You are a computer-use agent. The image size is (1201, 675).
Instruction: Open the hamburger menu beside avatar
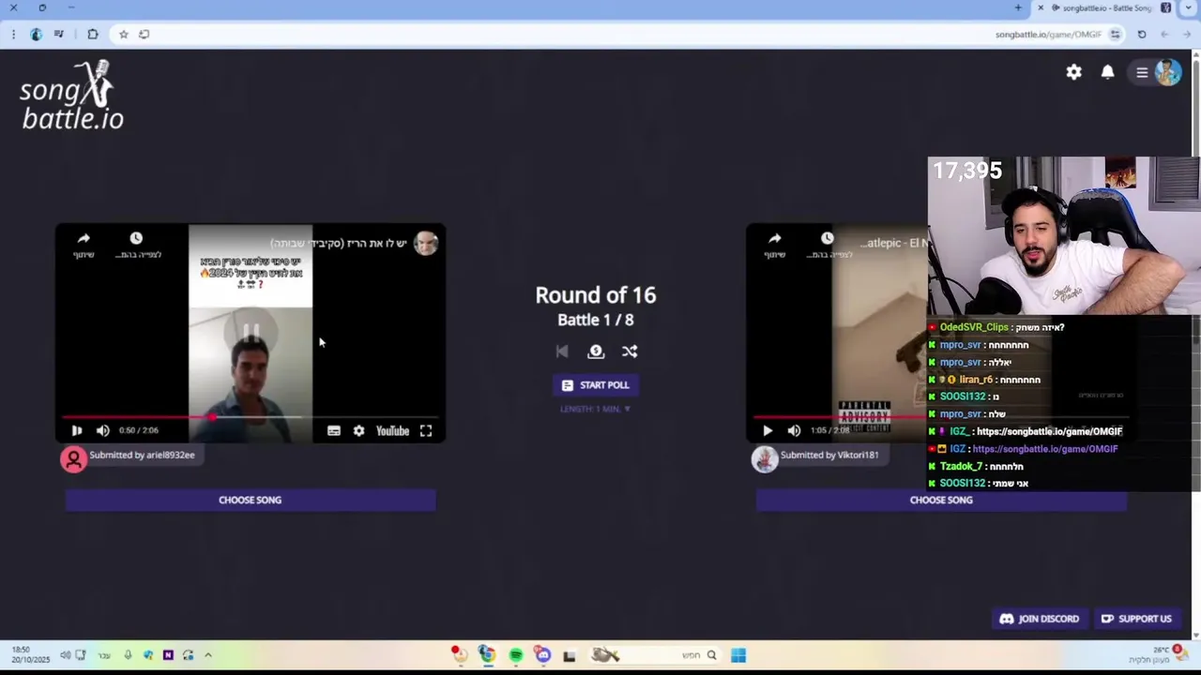pos(1142,72)
